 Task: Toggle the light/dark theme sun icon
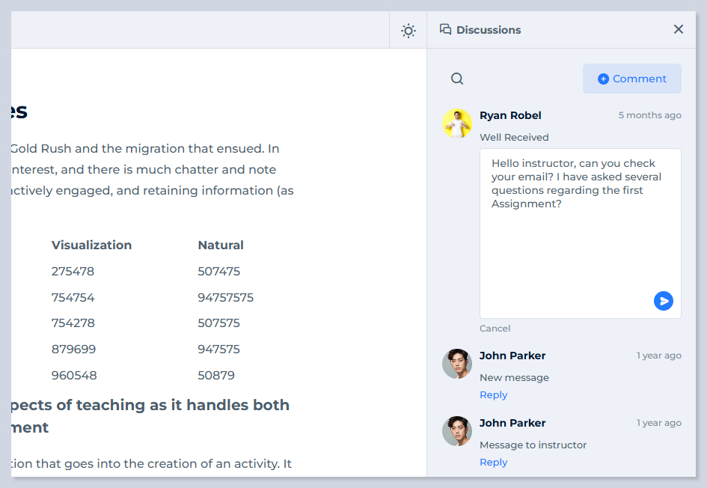coord(408,31)
